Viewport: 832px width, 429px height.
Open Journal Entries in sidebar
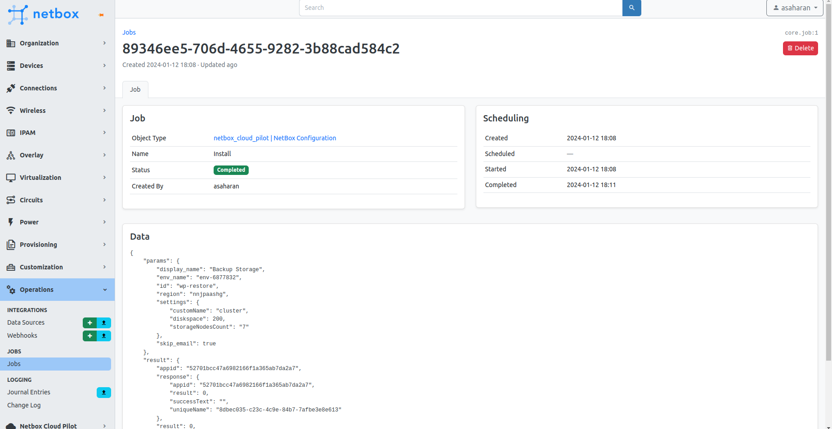29,392
